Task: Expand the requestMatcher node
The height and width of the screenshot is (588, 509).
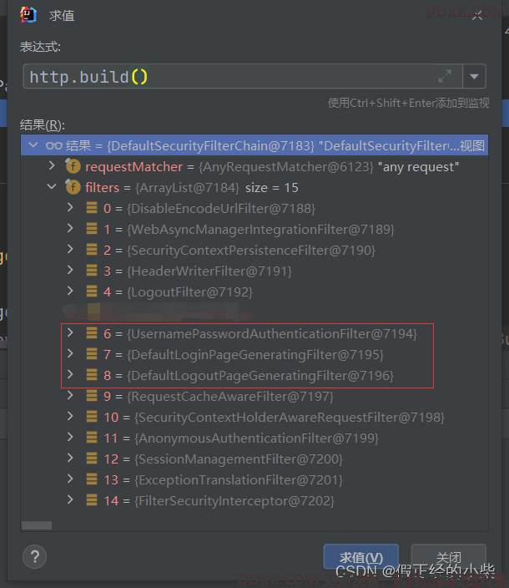Action: (x=52, y=166)
